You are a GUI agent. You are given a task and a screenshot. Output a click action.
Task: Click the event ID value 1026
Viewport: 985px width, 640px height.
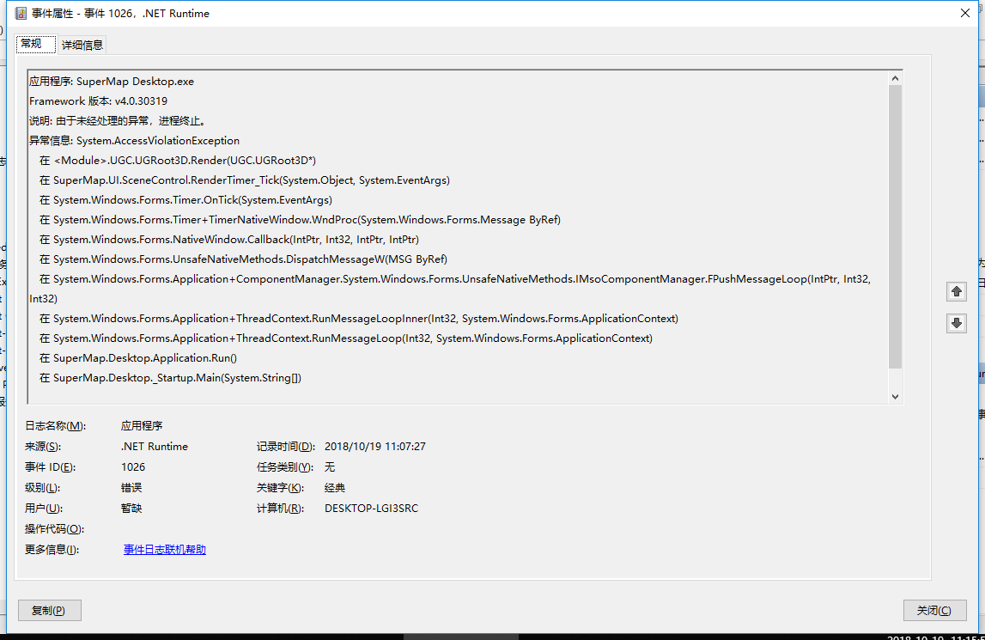tap(133, 467)
